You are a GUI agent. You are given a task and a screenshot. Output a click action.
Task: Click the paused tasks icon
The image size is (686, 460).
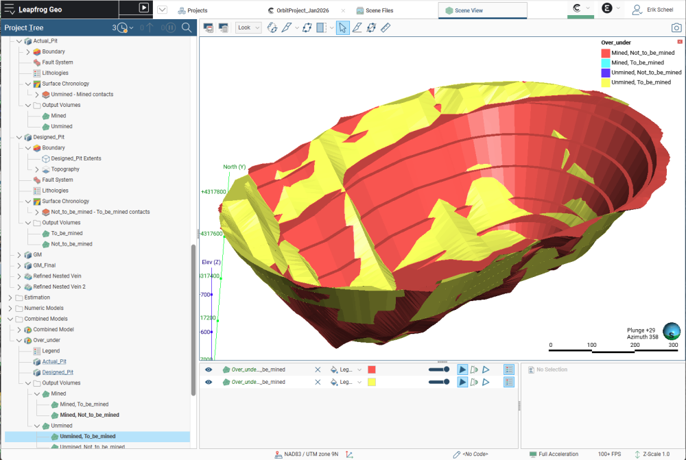(169, 28)
